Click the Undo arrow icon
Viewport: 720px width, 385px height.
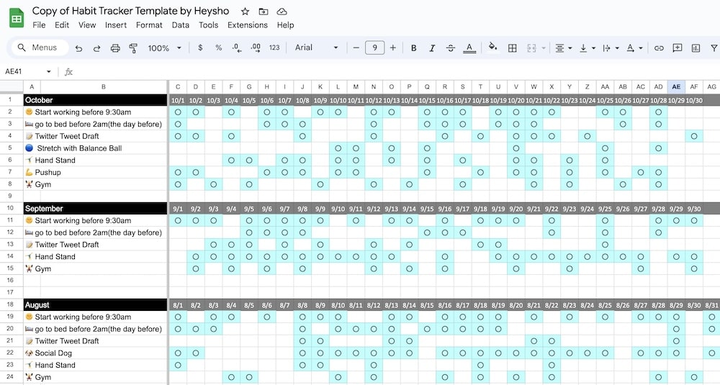pos(78,48)
